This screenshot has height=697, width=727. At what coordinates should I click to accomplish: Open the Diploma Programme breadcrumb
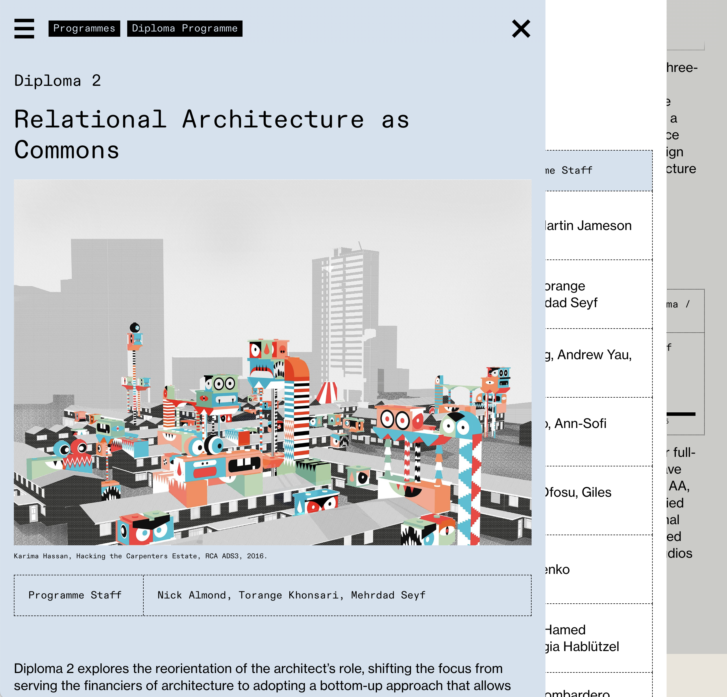[185, 29]
